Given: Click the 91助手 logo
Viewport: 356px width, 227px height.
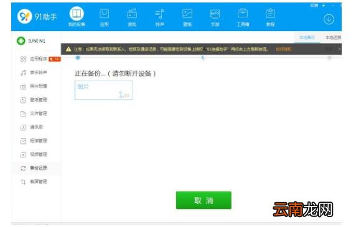Looking at the screenshot, I should [37, 16].
